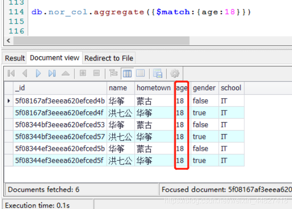Click the editor's left scroll arrow
Viewport: 292px width, 209px height.
coord(8,40)
